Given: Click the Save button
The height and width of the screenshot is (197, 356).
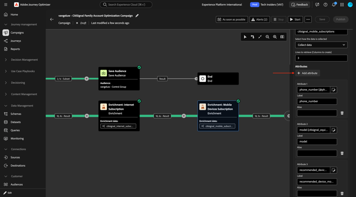Looking at the screenshot, I should pos(322,19).
